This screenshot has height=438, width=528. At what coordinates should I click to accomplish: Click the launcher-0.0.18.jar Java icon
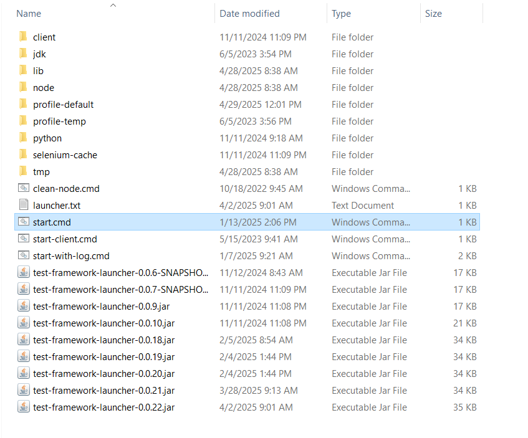coord(24,340)
